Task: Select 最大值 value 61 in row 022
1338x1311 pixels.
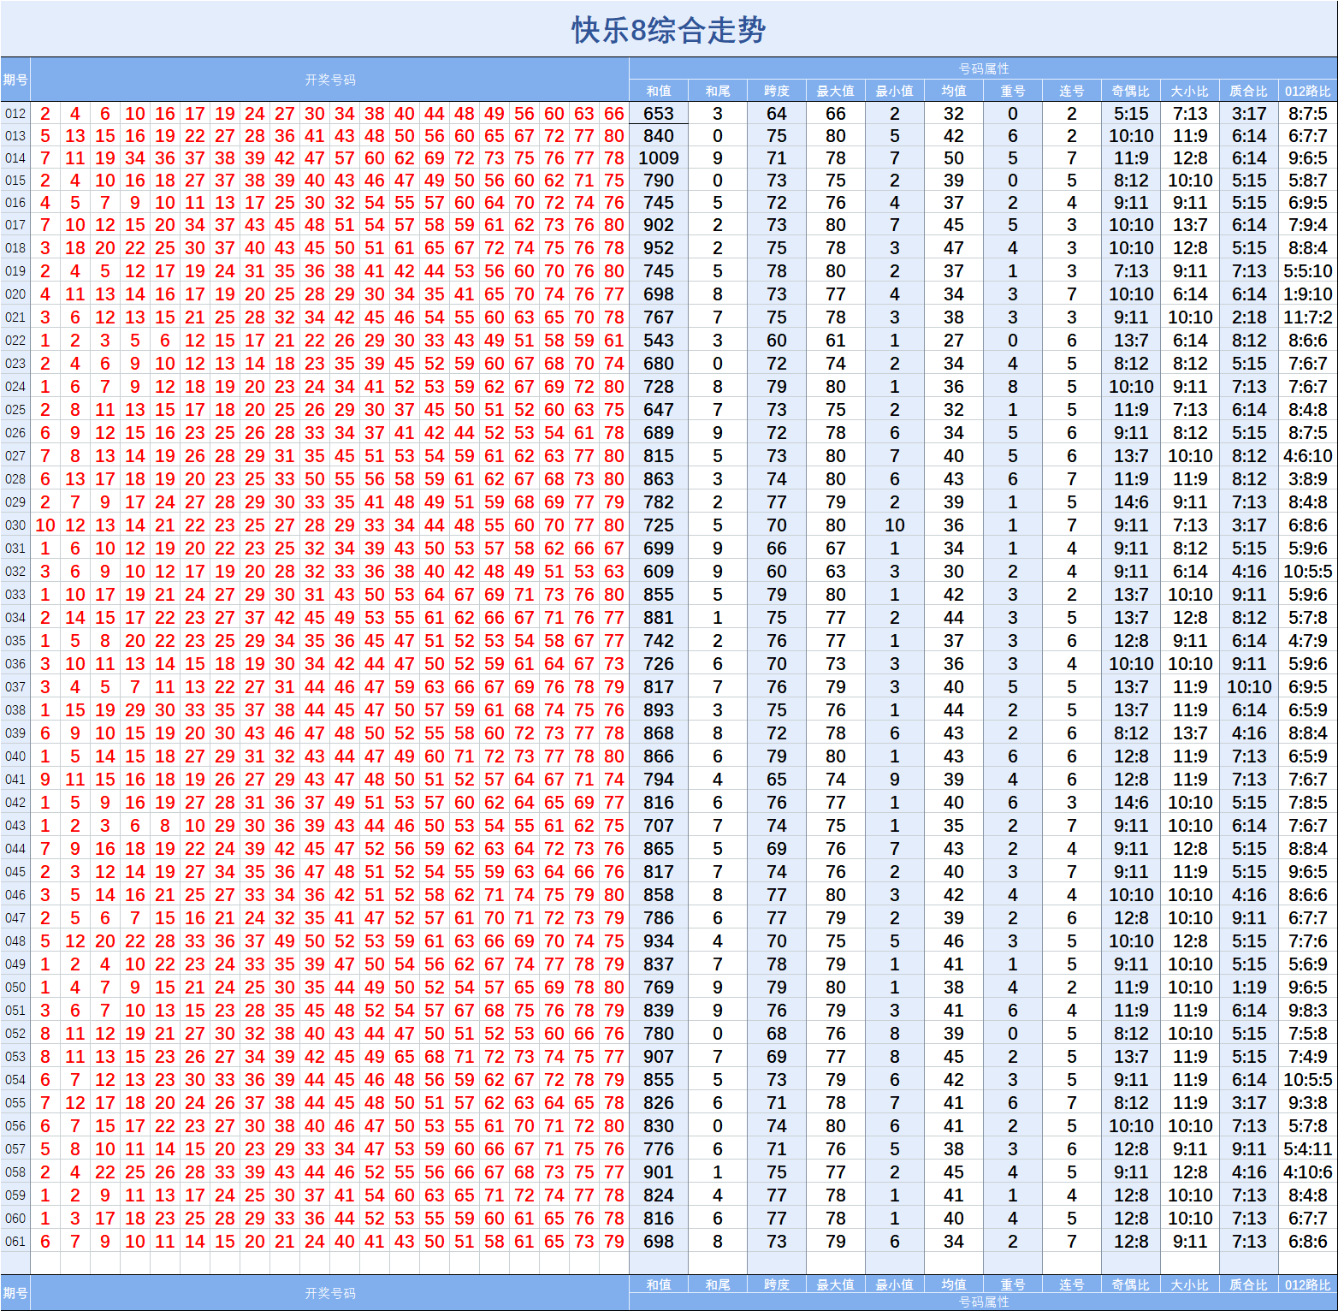Action: [x=836, y=341]
